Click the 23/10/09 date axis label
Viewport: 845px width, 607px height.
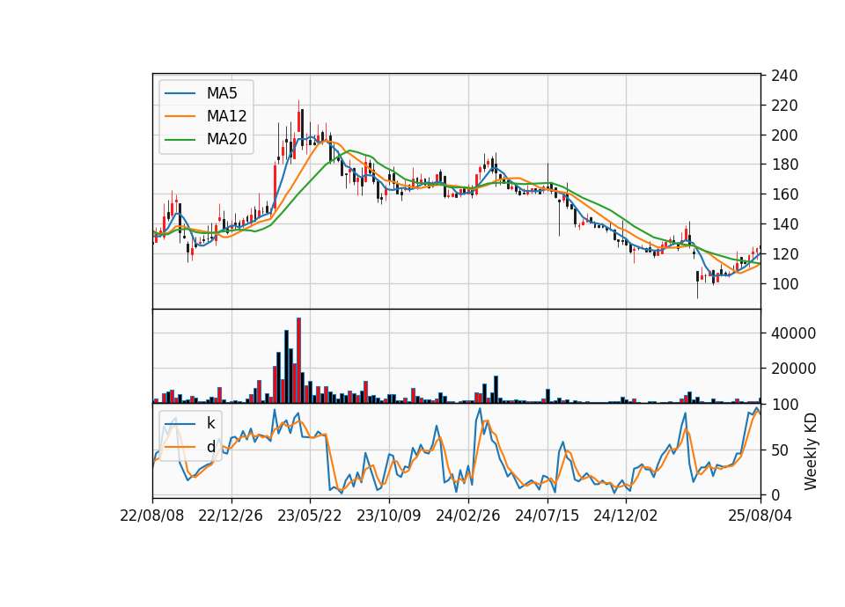tap(388, 516)
